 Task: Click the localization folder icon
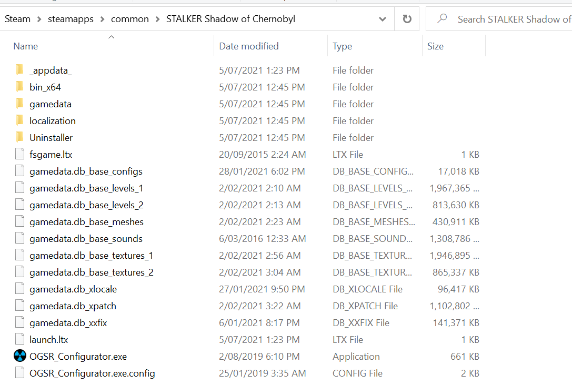coord(19,120)
